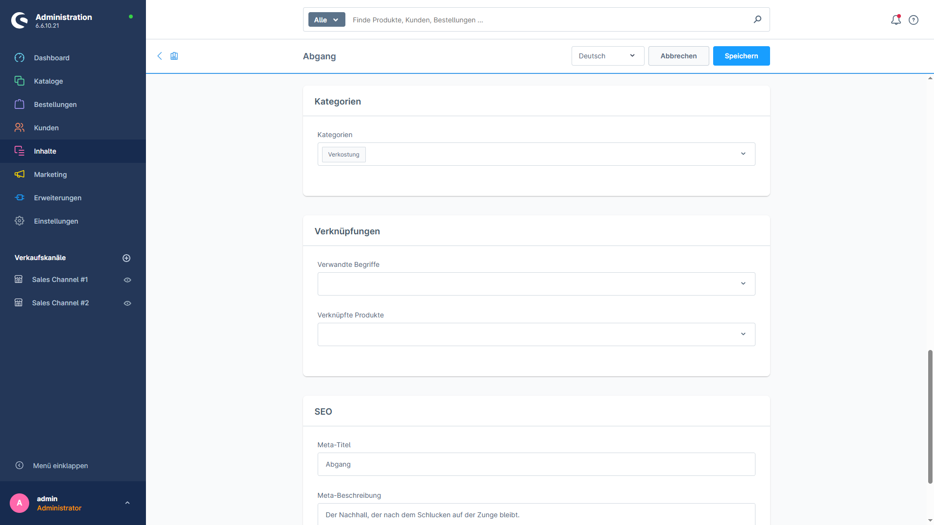Click Menü einklappen text
This screenshot has height=525, width=934.
60,466
